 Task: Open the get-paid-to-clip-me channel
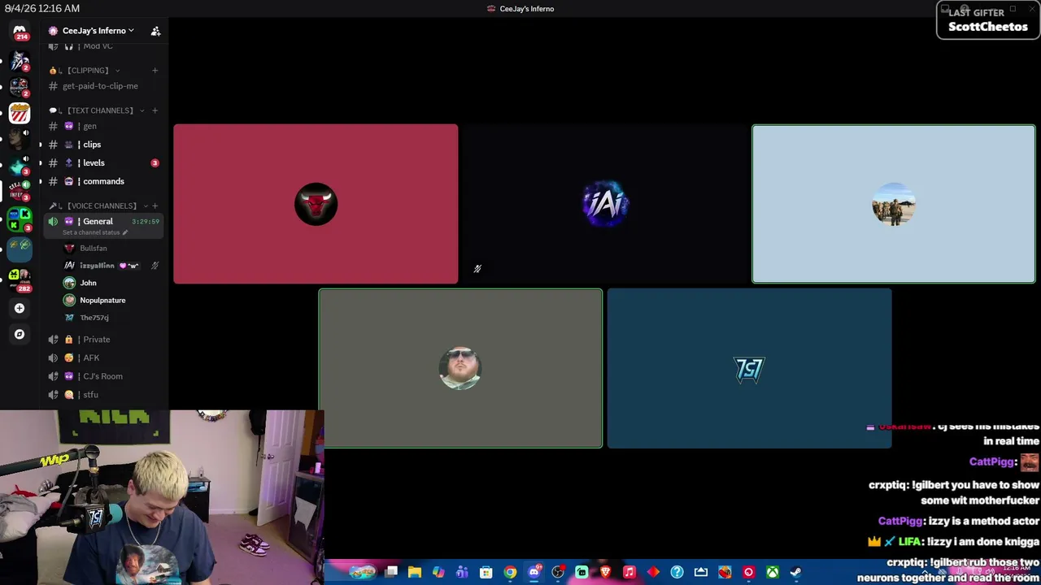click(104, 86)
